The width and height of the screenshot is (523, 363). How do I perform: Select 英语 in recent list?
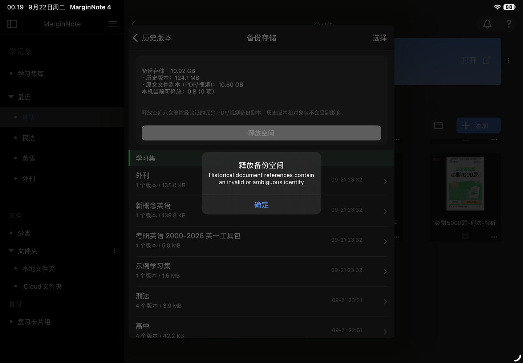pyautogui.click(x=29, y=158)
